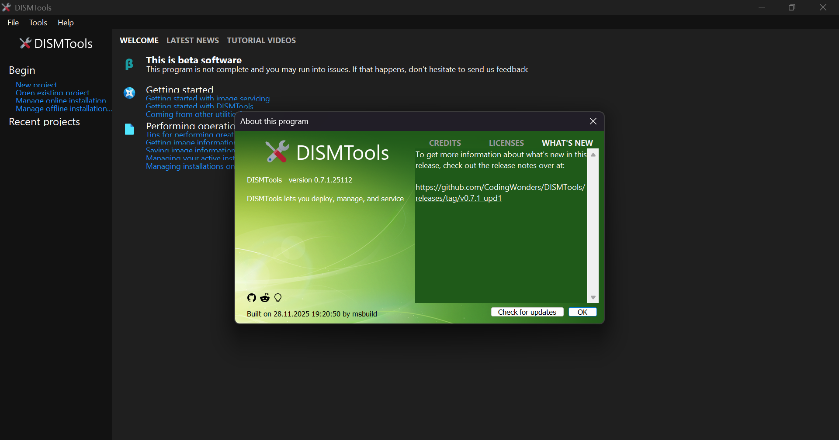Image resolution: width=839 pixels, height=440 pixels.
Task: Click the scroll up arrow in What's New
Action: click(x=593, y=155)
